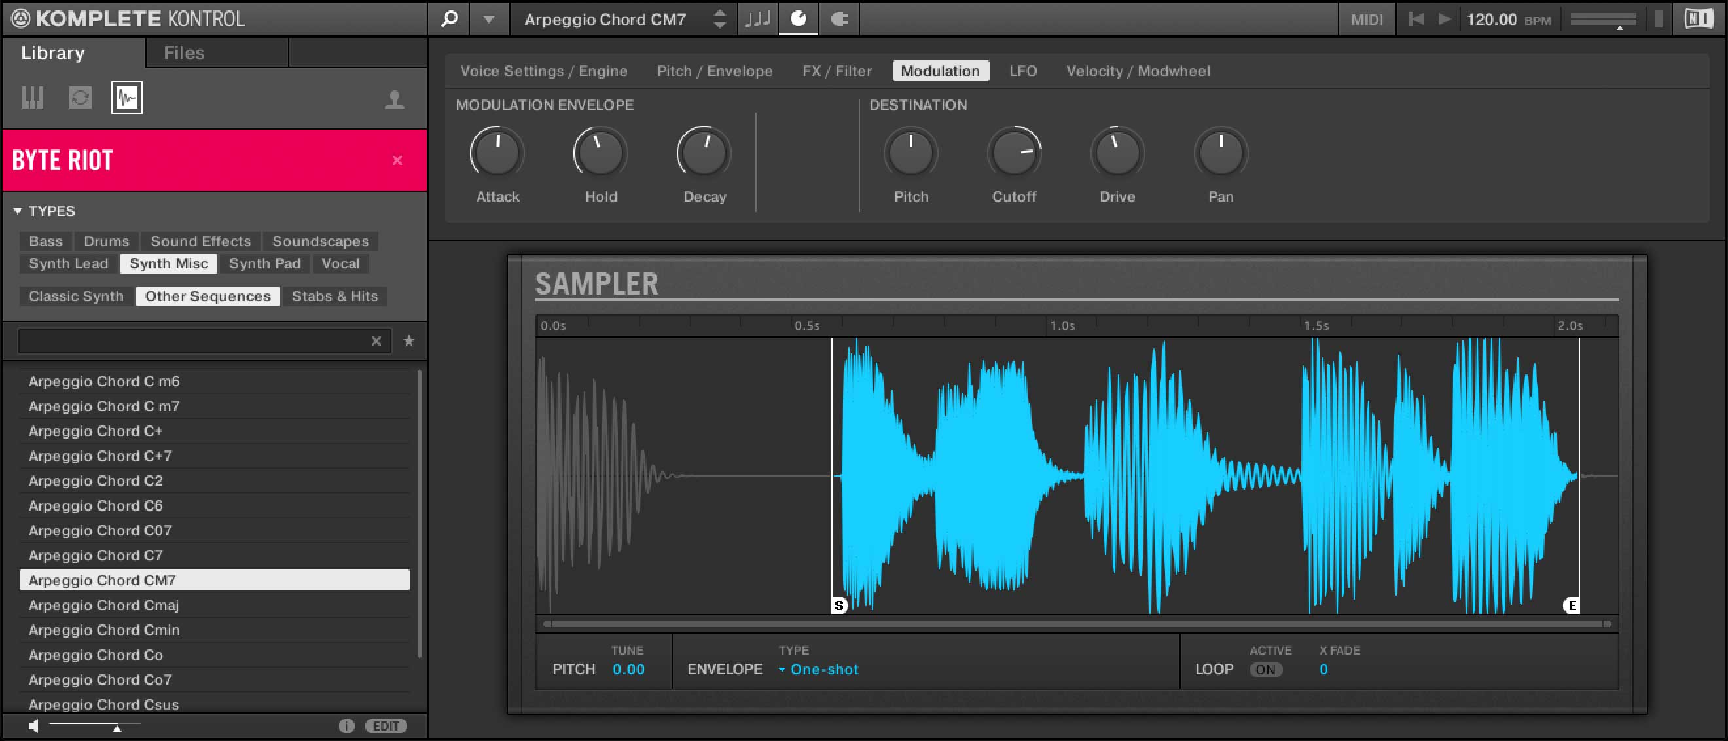Toggle the prehear speaker icon
This screenshot has height=741, width=1728.
(33, 726)
